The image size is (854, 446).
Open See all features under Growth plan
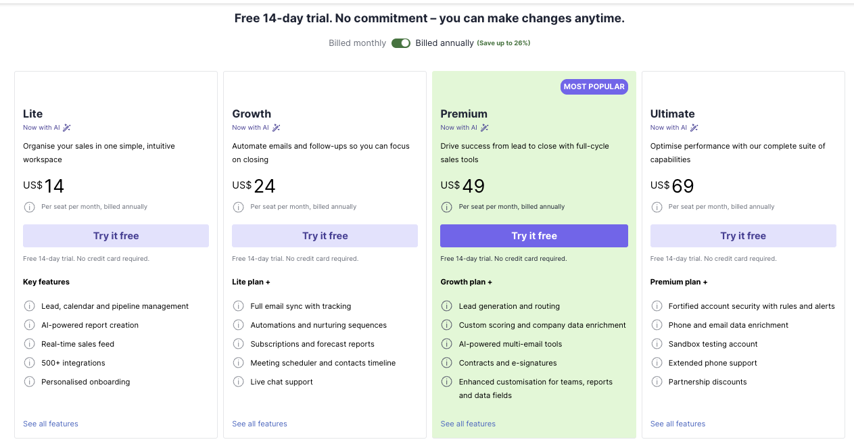point(260,424)
